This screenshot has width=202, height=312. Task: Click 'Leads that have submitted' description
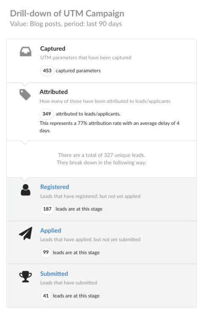click(68, 283)
